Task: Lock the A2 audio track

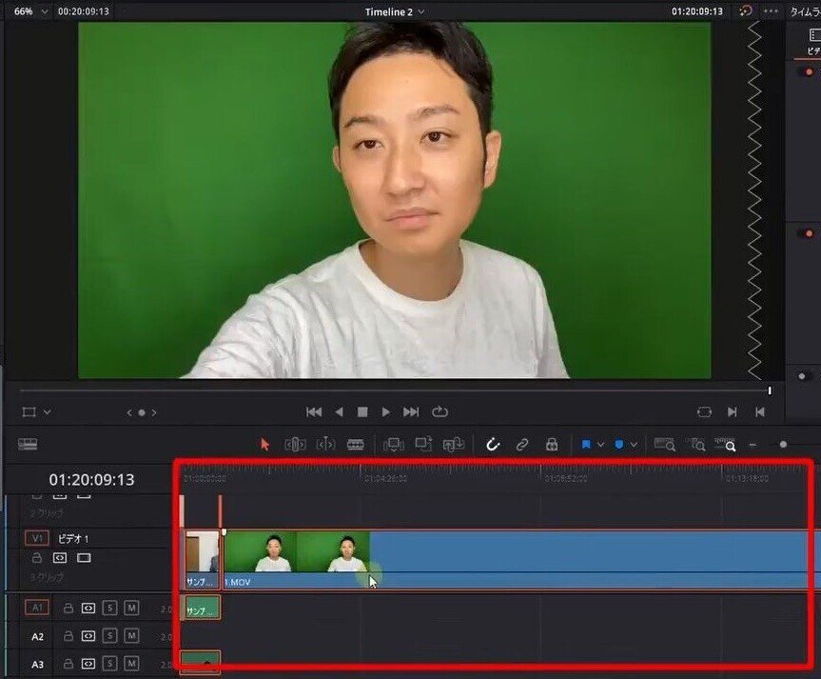Action: 68,636
